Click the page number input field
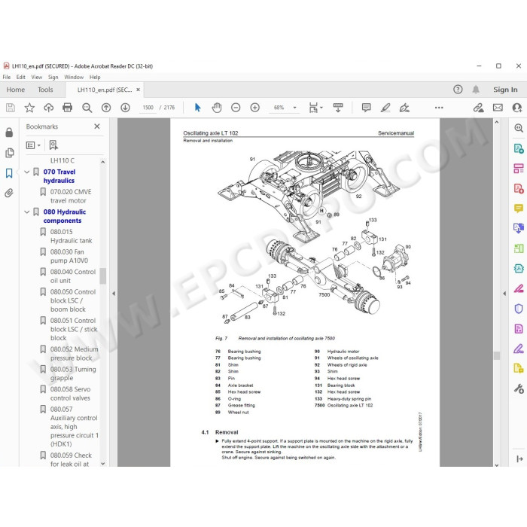 148,108
